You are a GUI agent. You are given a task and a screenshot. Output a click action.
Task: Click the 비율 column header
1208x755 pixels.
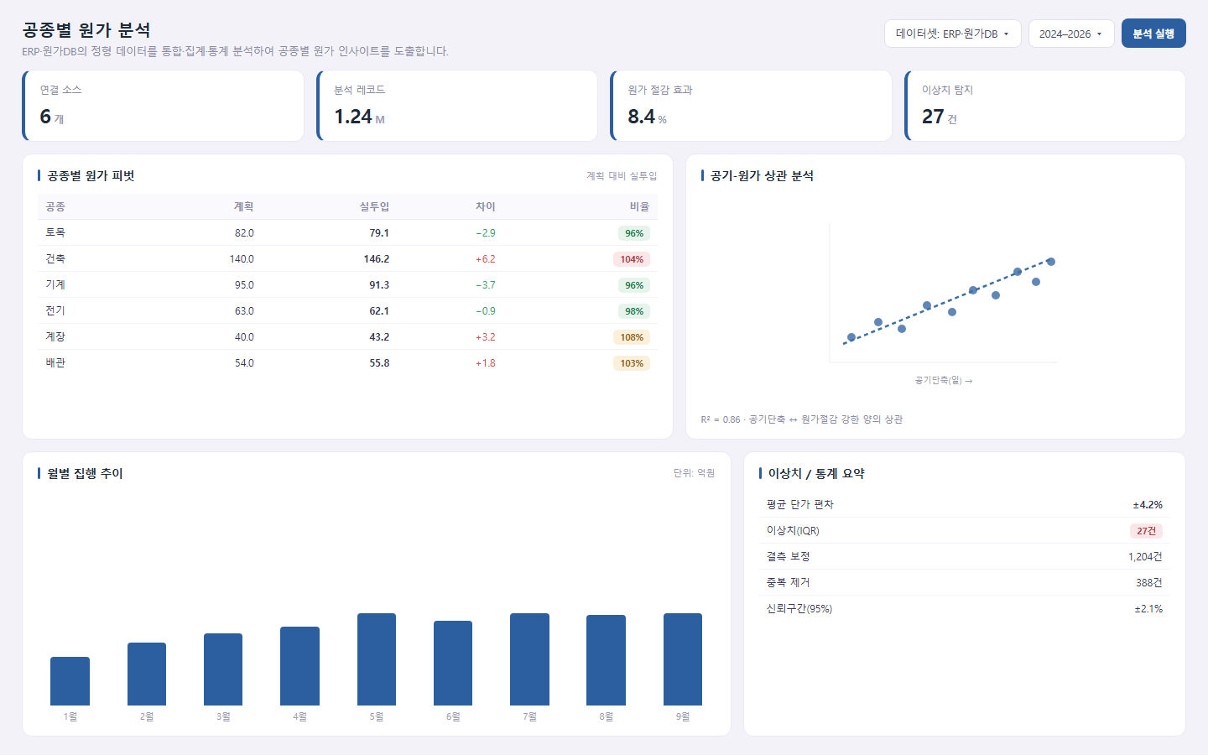639,206
